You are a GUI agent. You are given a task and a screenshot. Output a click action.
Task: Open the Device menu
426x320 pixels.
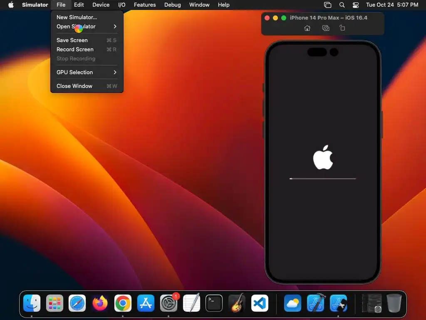pyautogui.click(x=101, y=5)
